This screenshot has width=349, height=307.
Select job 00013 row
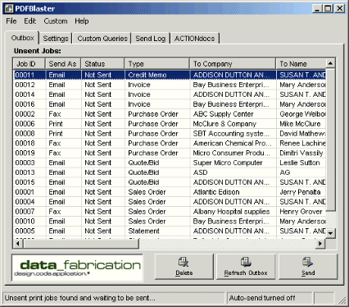(x=170, y=172)
